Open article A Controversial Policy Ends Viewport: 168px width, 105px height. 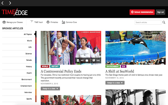click(x=61, y=71)
